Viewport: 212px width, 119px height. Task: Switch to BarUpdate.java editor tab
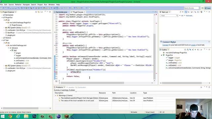[x=61, y=12]
